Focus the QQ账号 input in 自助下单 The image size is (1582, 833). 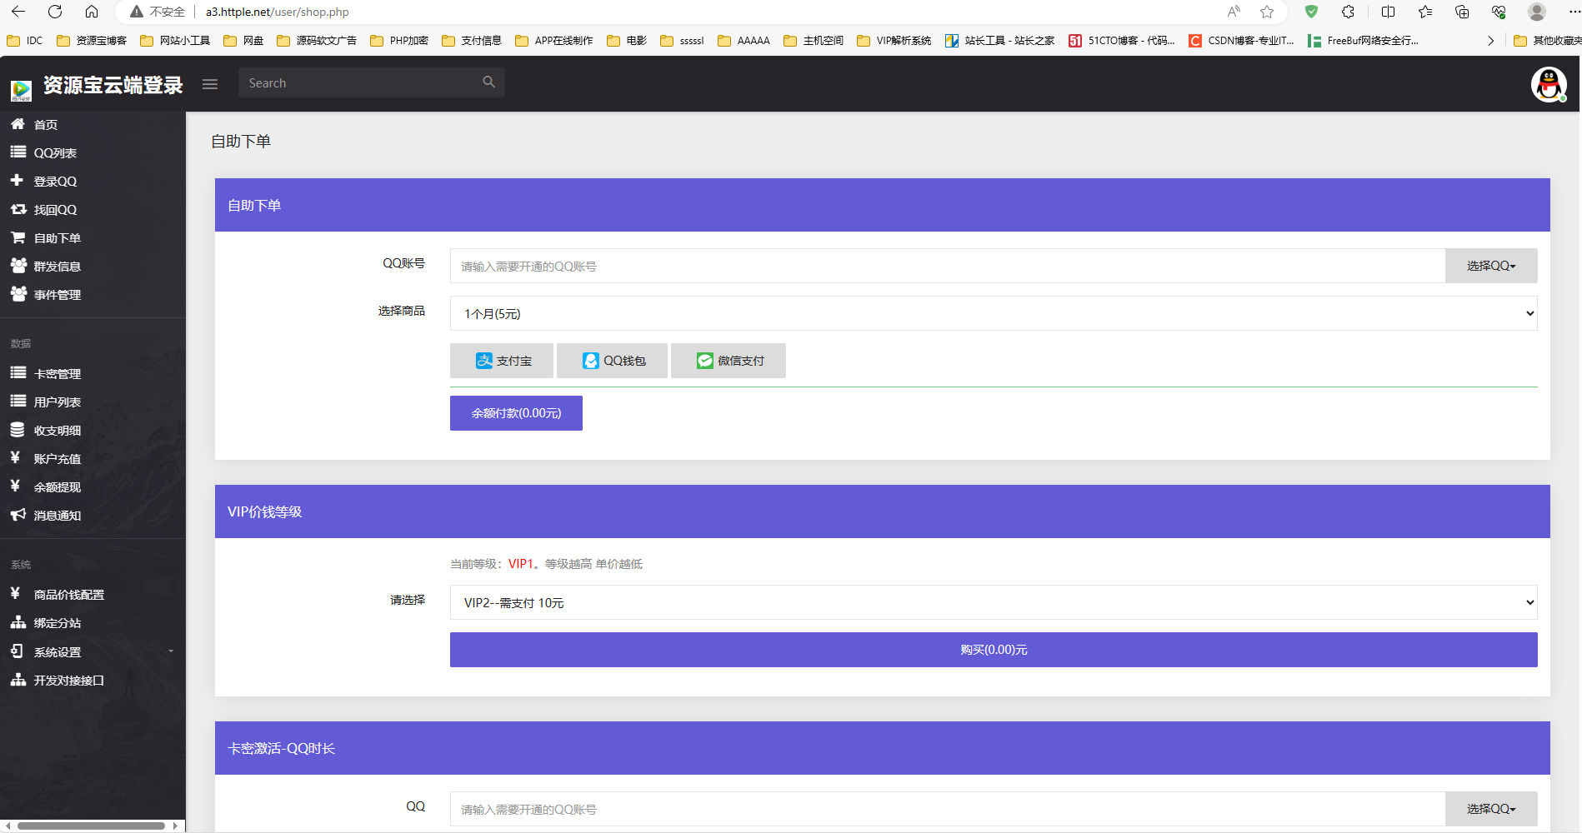click(948, 266)
